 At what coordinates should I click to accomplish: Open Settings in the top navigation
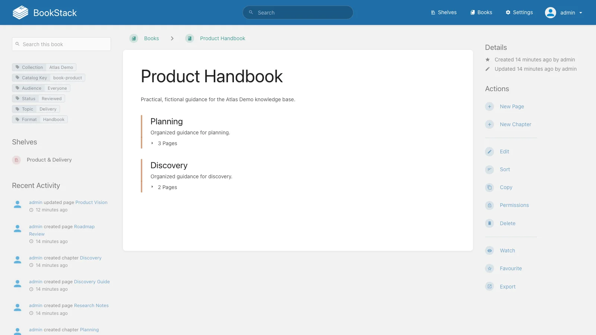519,12
